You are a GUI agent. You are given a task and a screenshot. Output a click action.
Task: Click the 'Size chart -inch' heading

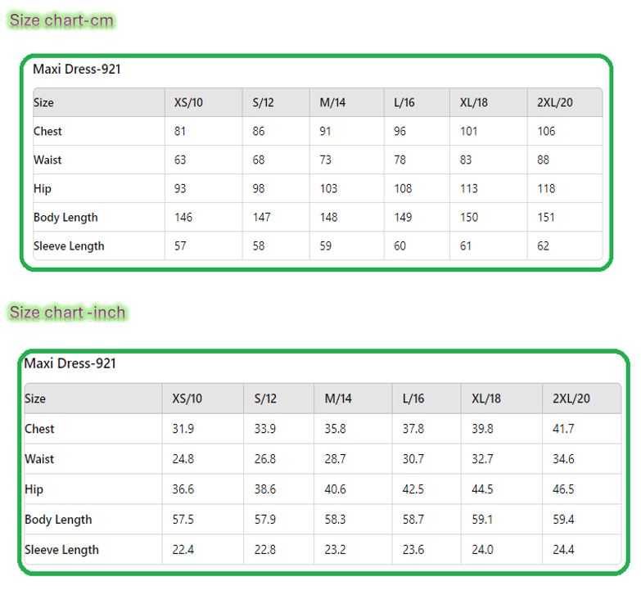pos(67,313)
